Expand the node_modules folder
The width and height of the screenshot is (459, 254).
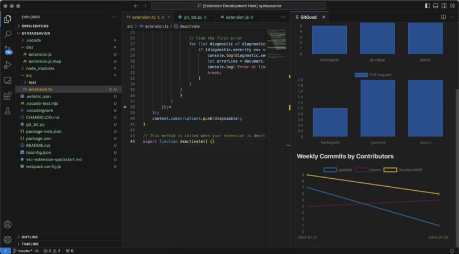[x=68, y=68]
